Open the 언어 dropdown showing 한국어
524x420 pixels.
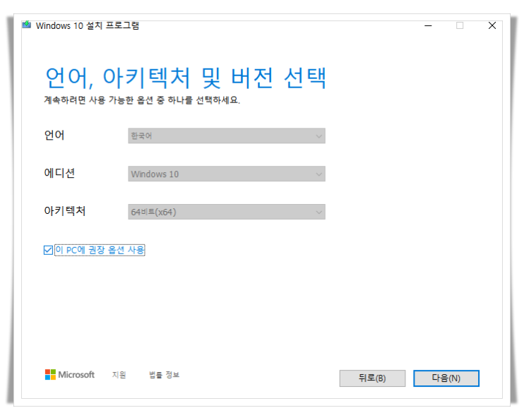227,136
